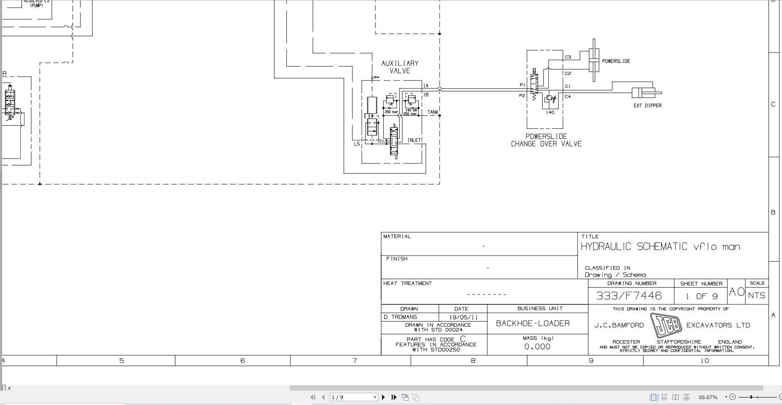Click the zoom out minus button
This screenshot has width=782, height=405.
(732, 397)
